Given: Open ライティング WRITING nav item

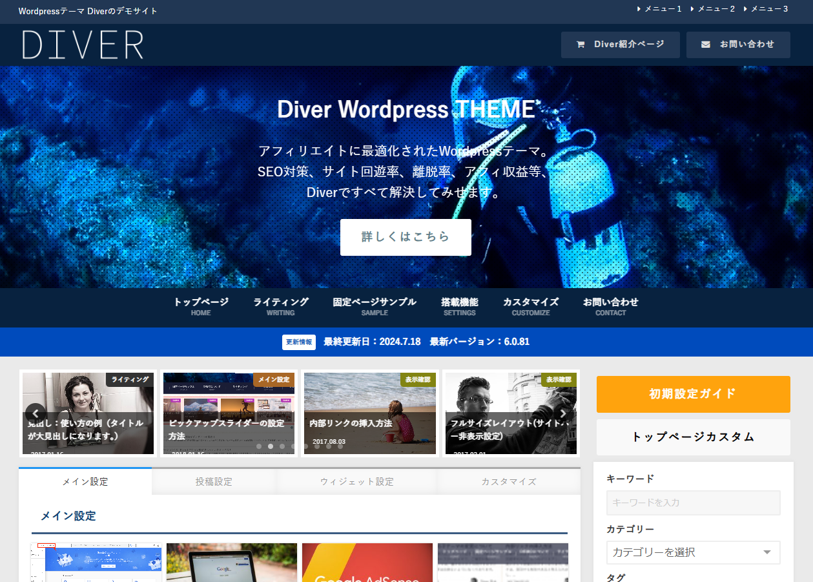Looking at the screenshot, I should 280,306.
